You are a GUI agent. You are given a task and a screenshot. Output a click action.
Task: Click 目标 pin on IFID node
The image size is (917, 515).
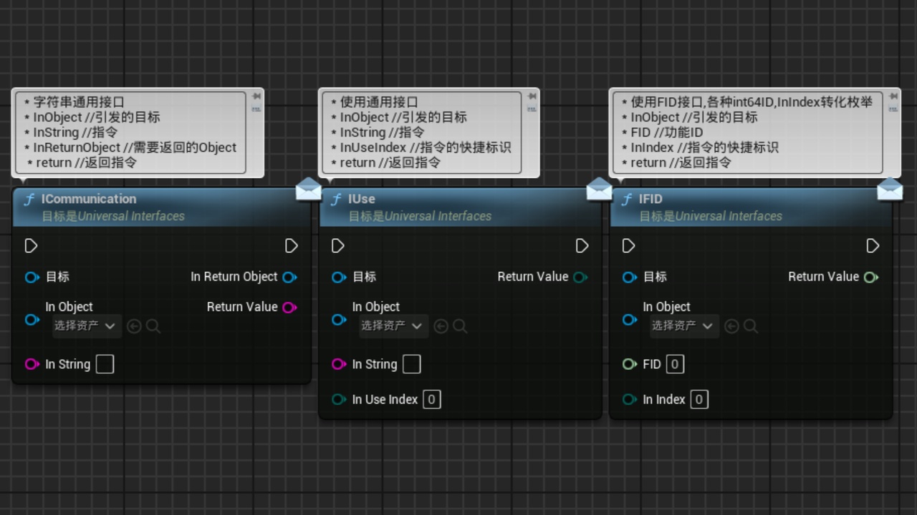(630, 278)
